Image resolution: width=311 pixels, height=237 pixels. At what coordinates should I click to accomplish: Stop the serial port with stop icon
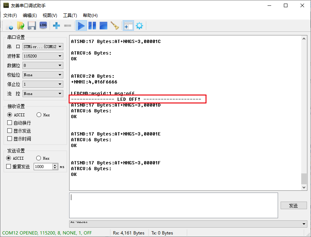pos(103,26)
